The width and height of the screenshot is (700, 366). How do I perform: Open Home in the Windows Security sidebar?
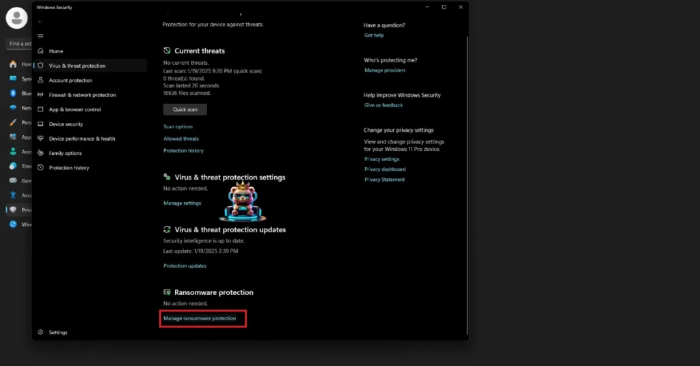coord(90,51)
